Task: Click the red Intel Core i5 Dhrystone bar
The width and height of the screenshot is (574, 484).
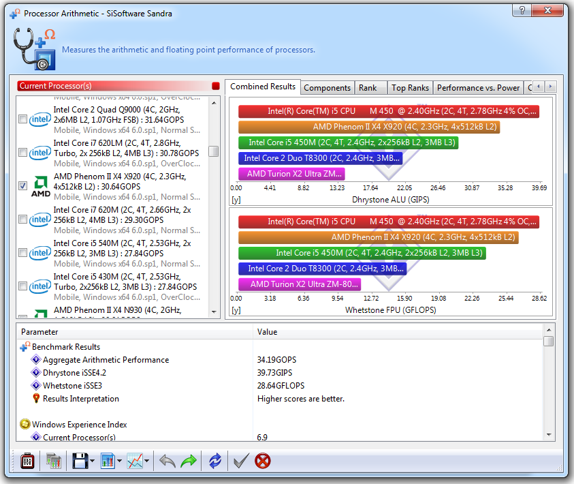Action: 389,111
